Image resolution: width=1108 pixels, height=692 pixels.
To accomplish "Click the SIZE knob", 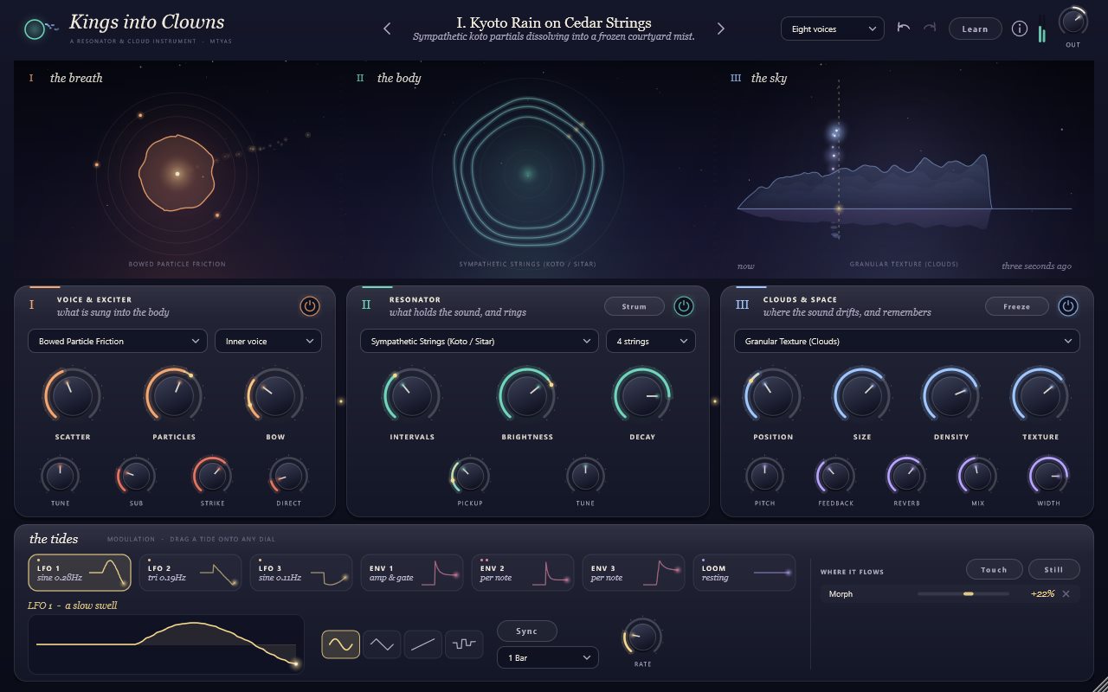I will point(862,396).
